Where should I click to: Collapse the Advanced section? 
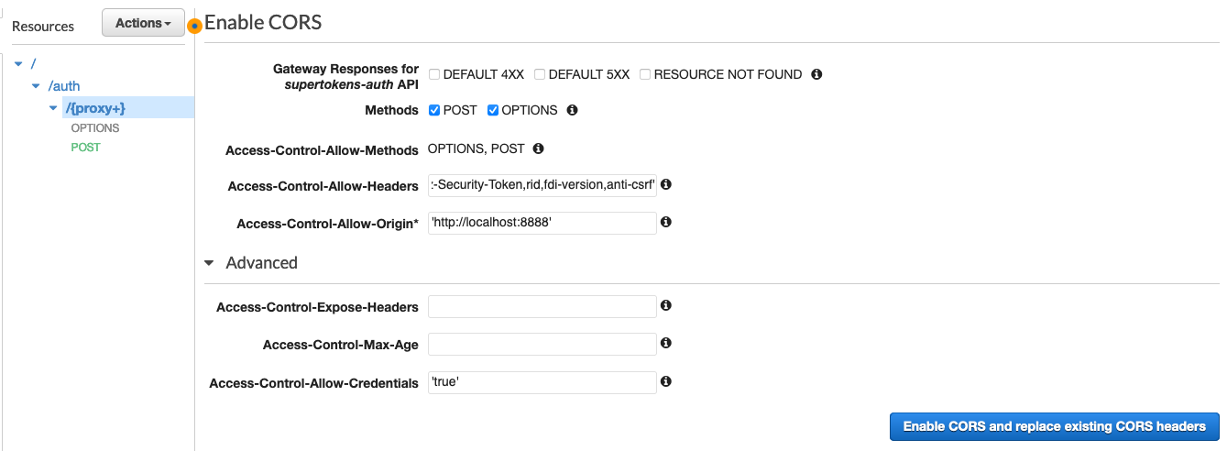click(210, 263)
